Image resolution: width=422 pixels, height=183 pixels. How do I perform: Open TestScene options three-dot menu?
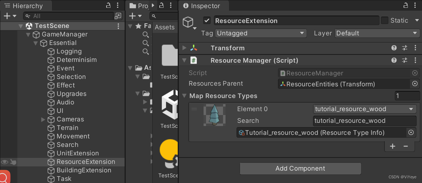click(x=118, y=26)
